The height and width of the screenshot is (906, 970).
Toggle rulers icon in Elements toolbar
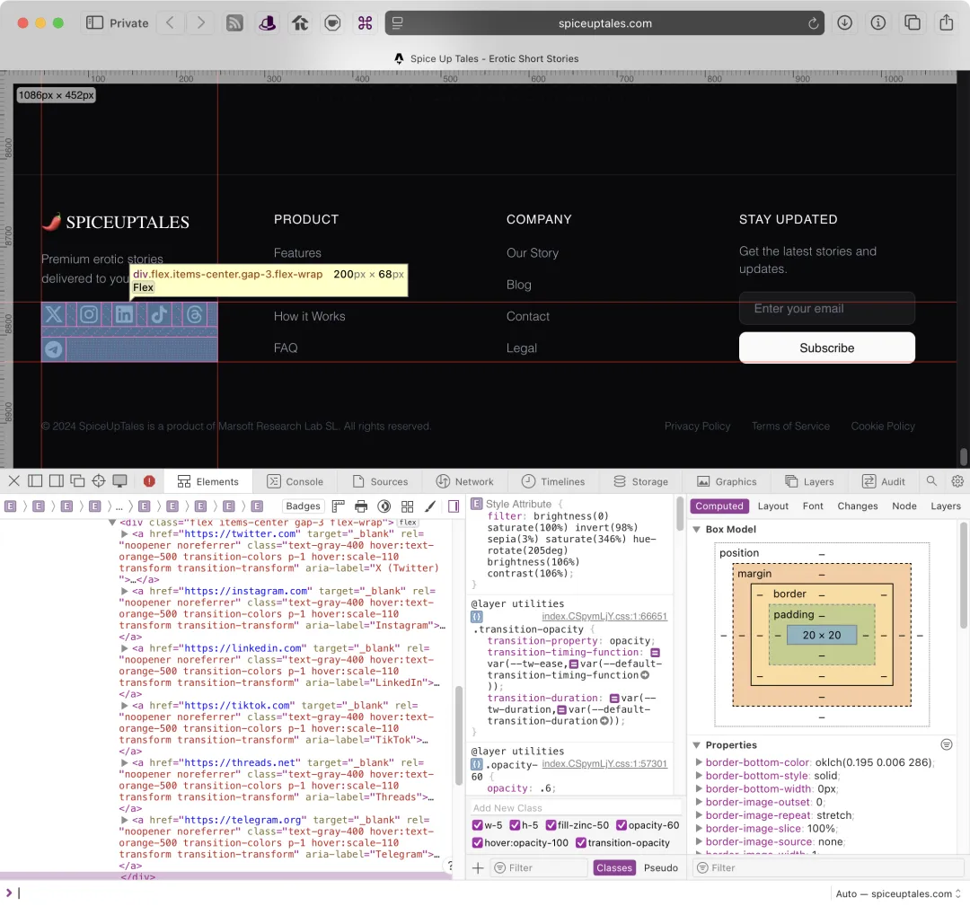coord(338,506)
